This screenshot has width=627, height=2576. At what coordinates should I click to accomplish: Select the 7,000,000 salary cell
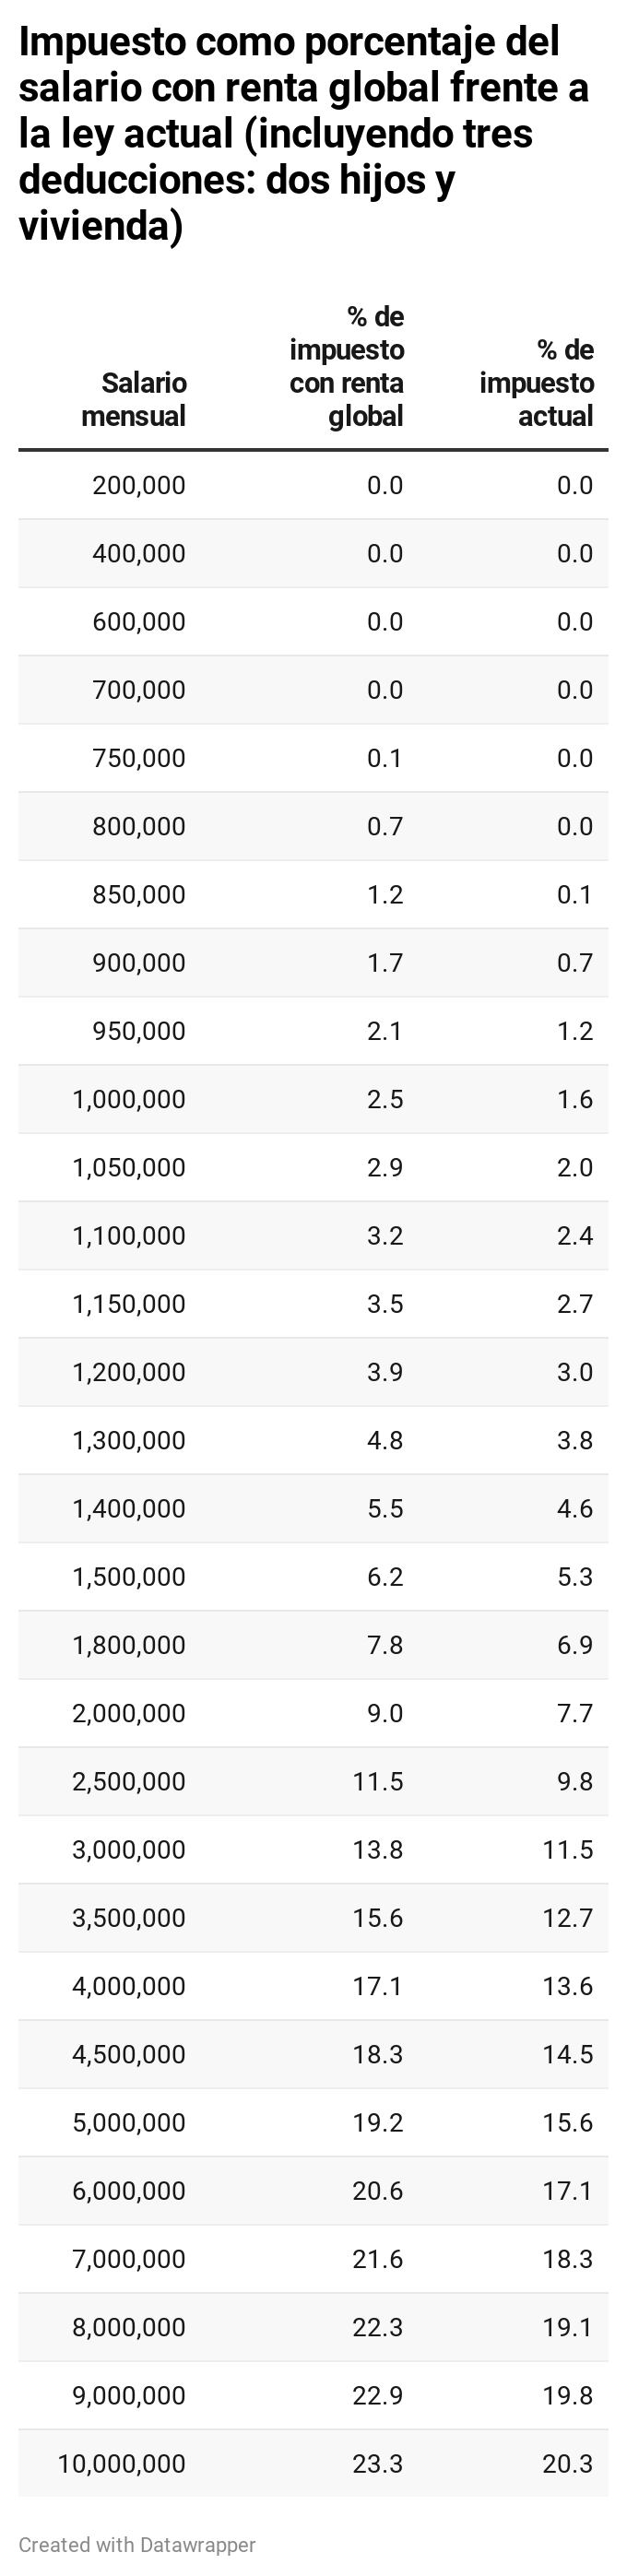pos(129,2258)
